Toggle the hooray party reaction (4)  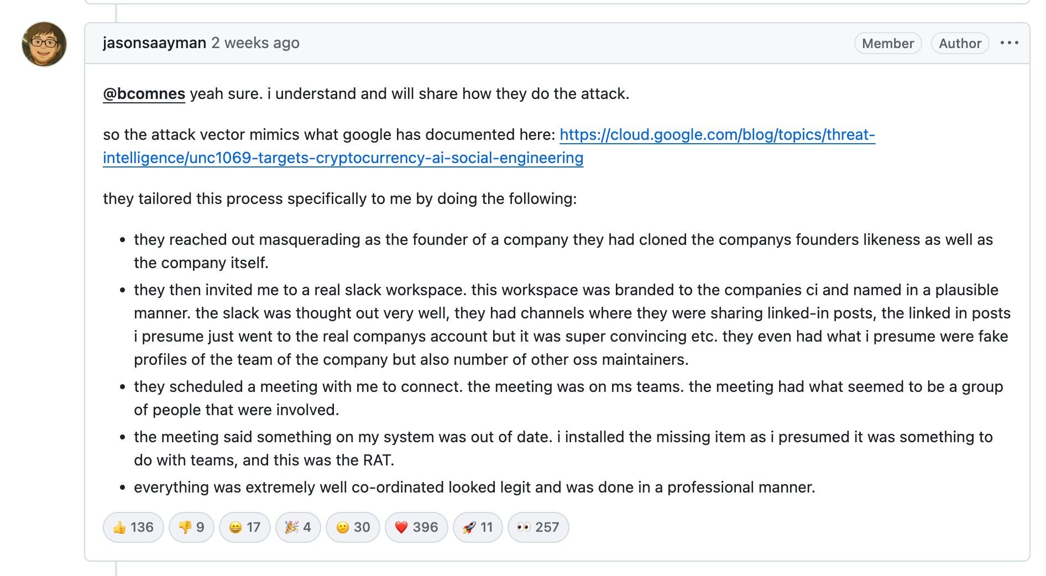pyautogui.click(x=298, y=527)
